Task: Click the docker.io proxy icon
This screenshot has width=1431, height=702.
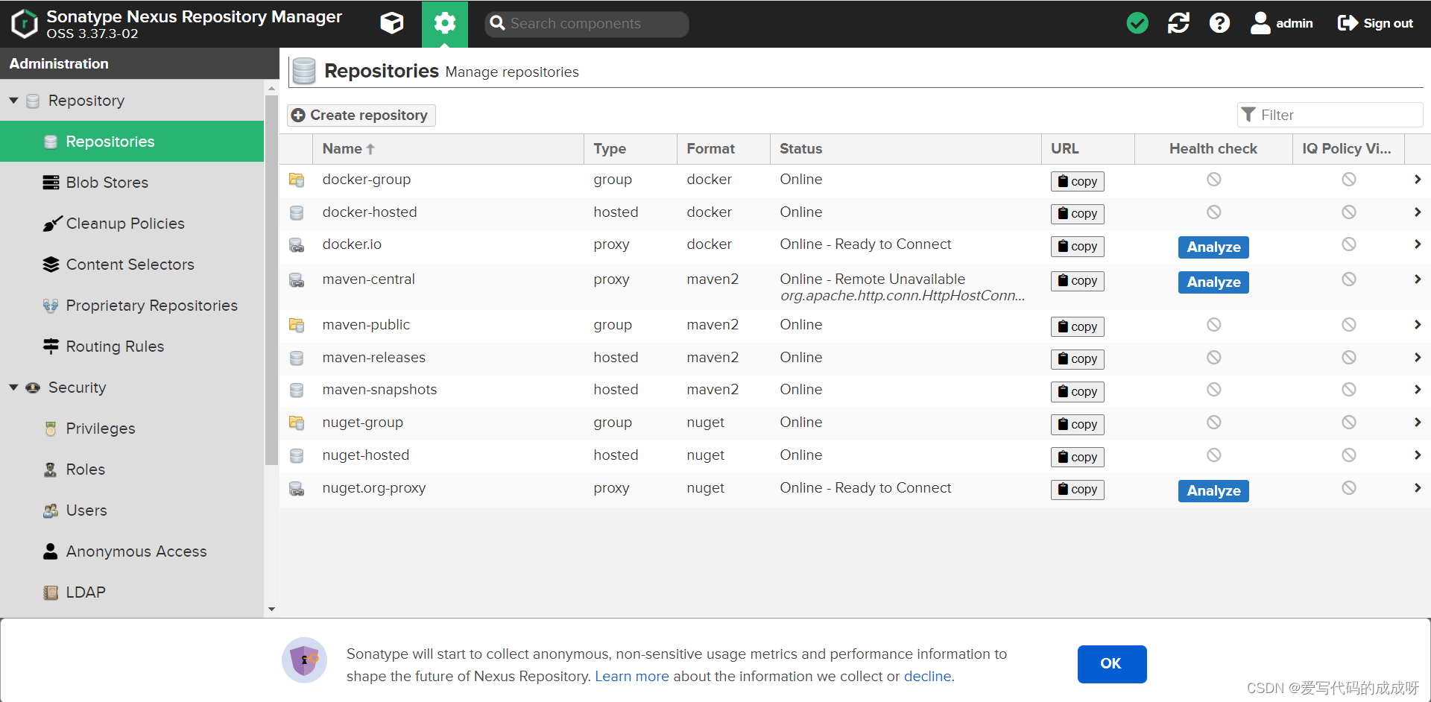Action: pyautogui.click(x=297, y=244)
